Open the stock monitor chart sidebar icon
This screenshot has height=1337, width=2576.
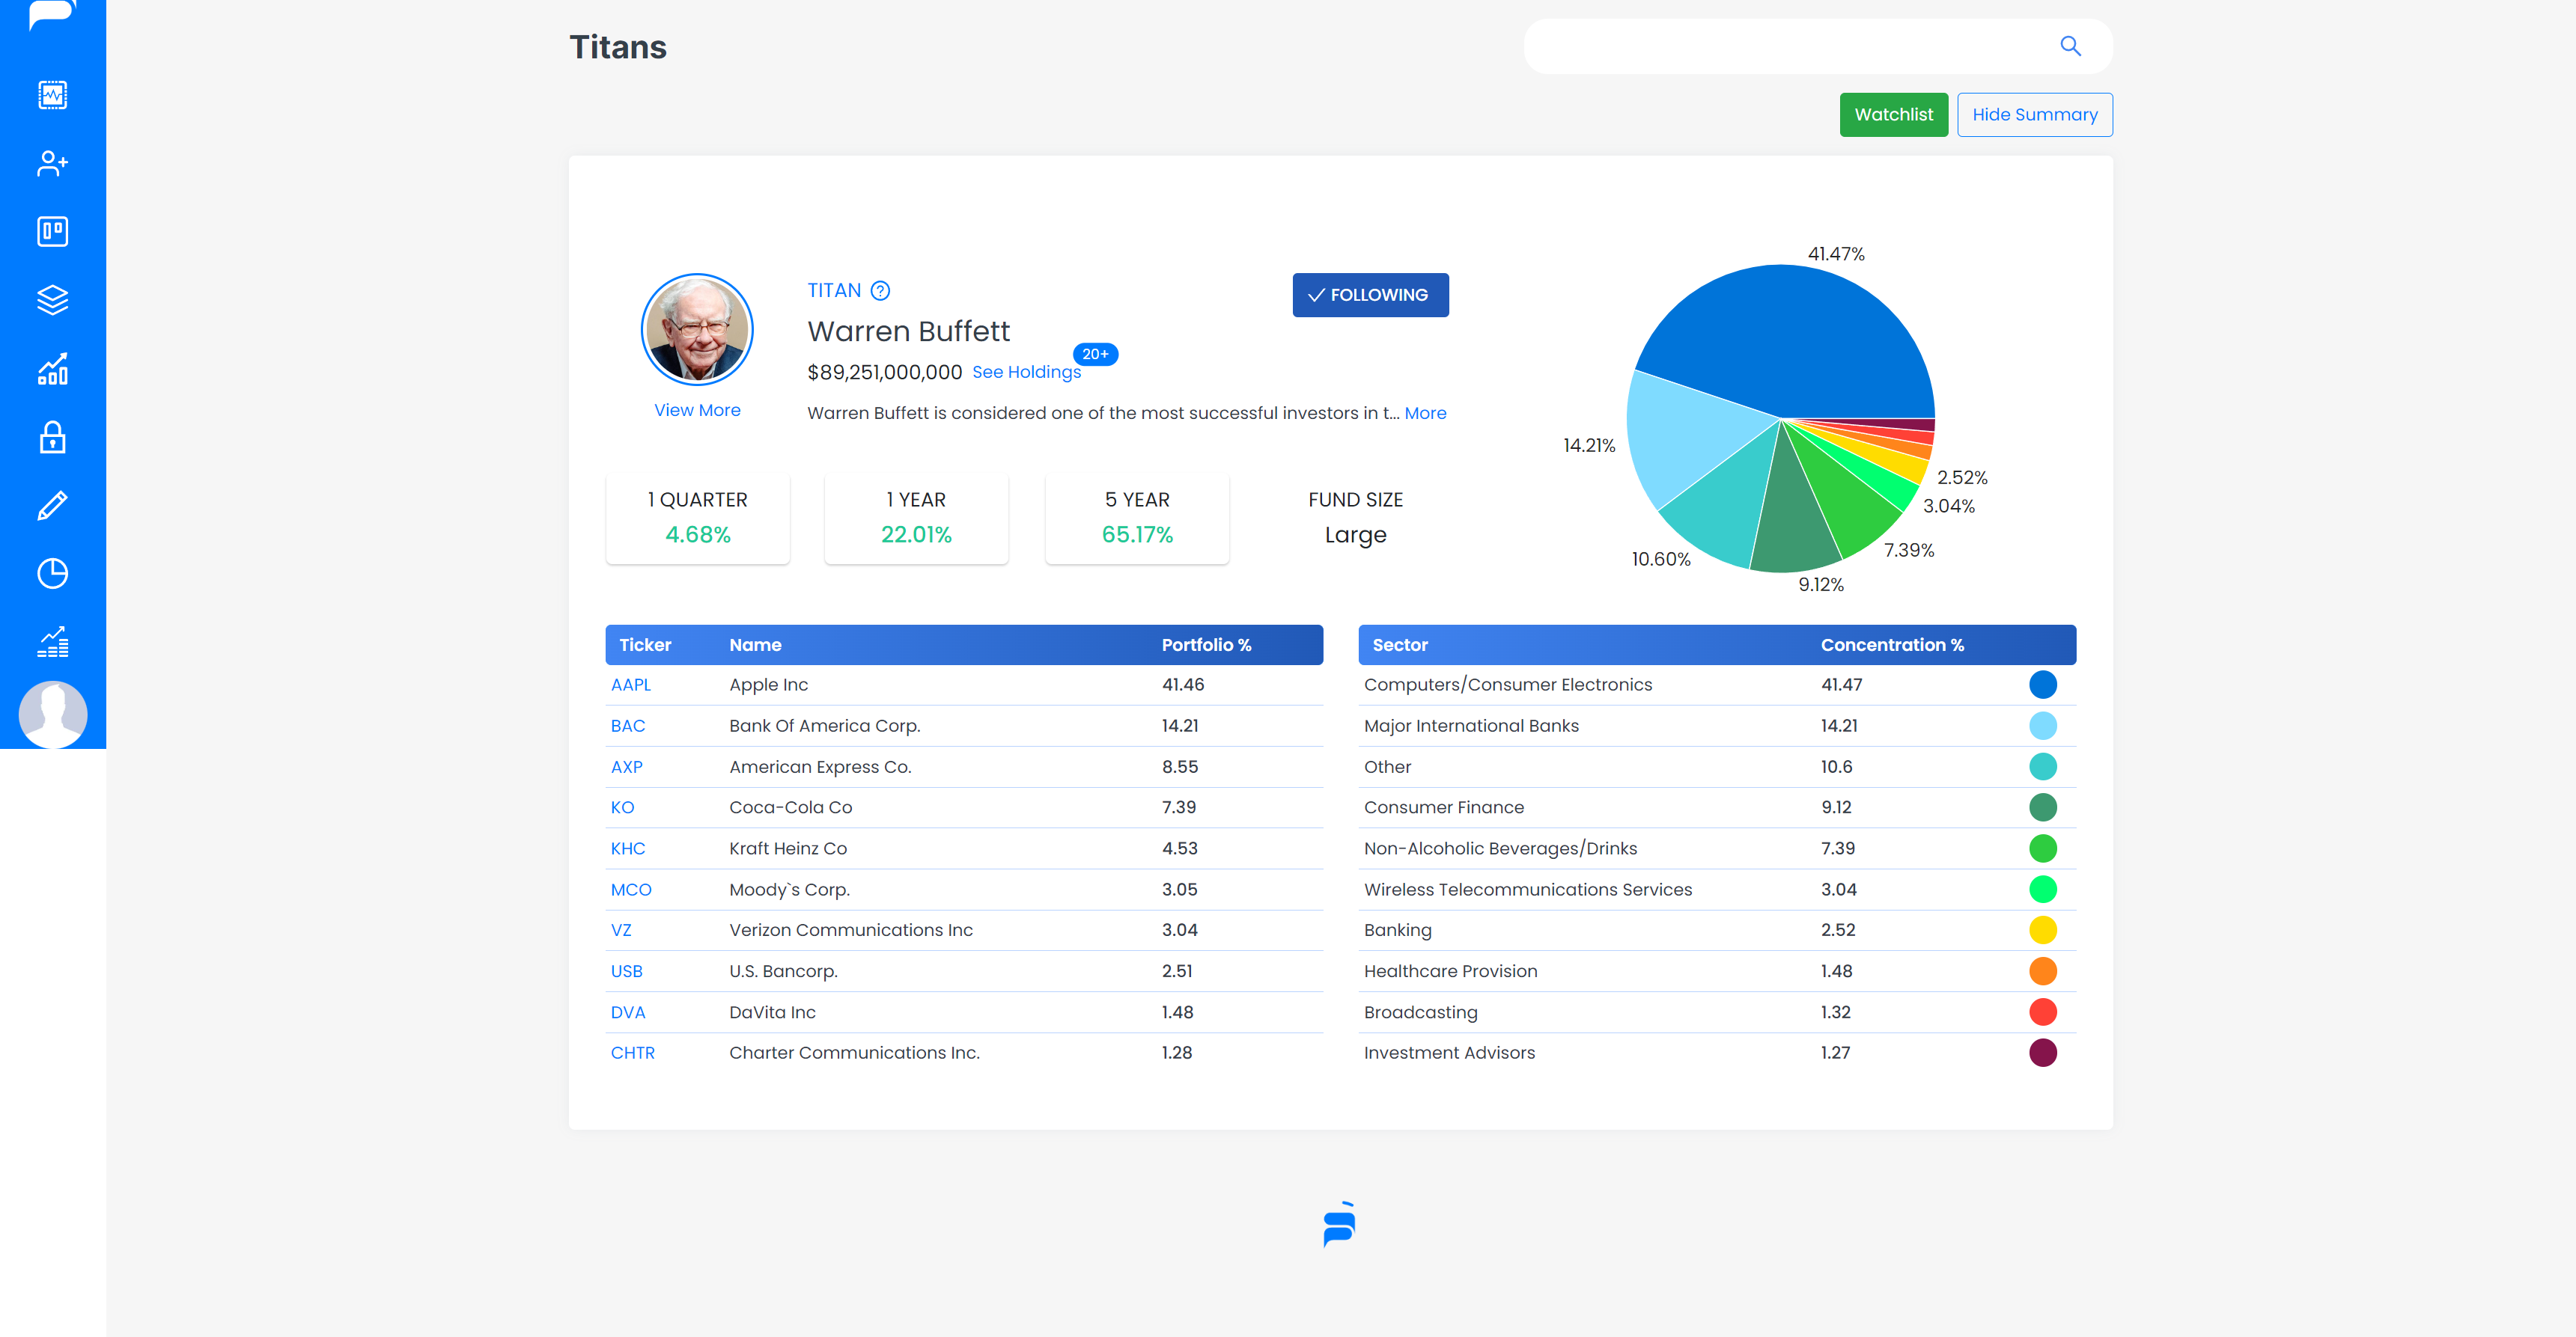click(52, 95)
